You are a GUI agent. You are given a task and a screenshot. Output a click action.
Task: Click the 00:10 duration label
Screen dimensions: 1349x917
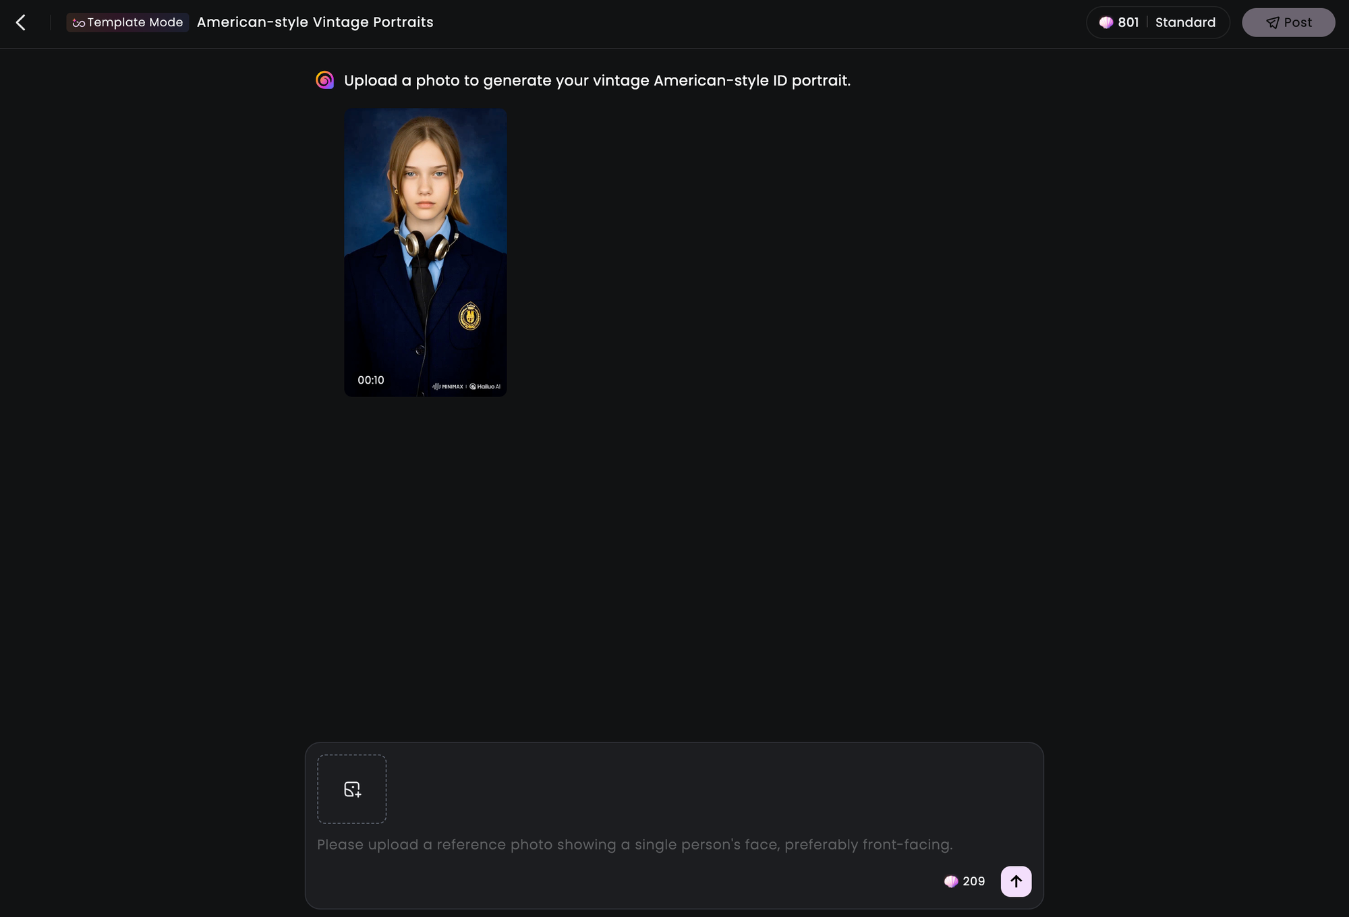click(371, 380)
